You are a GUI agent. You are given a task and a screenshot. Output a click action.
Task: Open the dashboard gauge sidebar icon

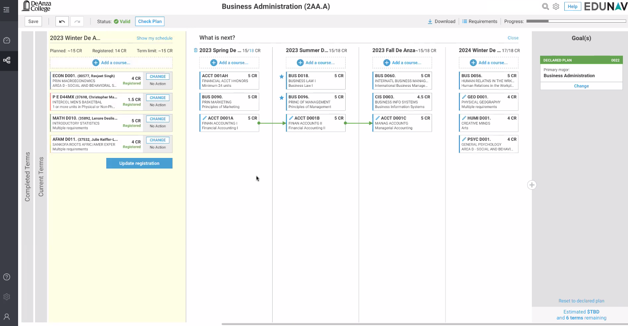click(6, 40)
